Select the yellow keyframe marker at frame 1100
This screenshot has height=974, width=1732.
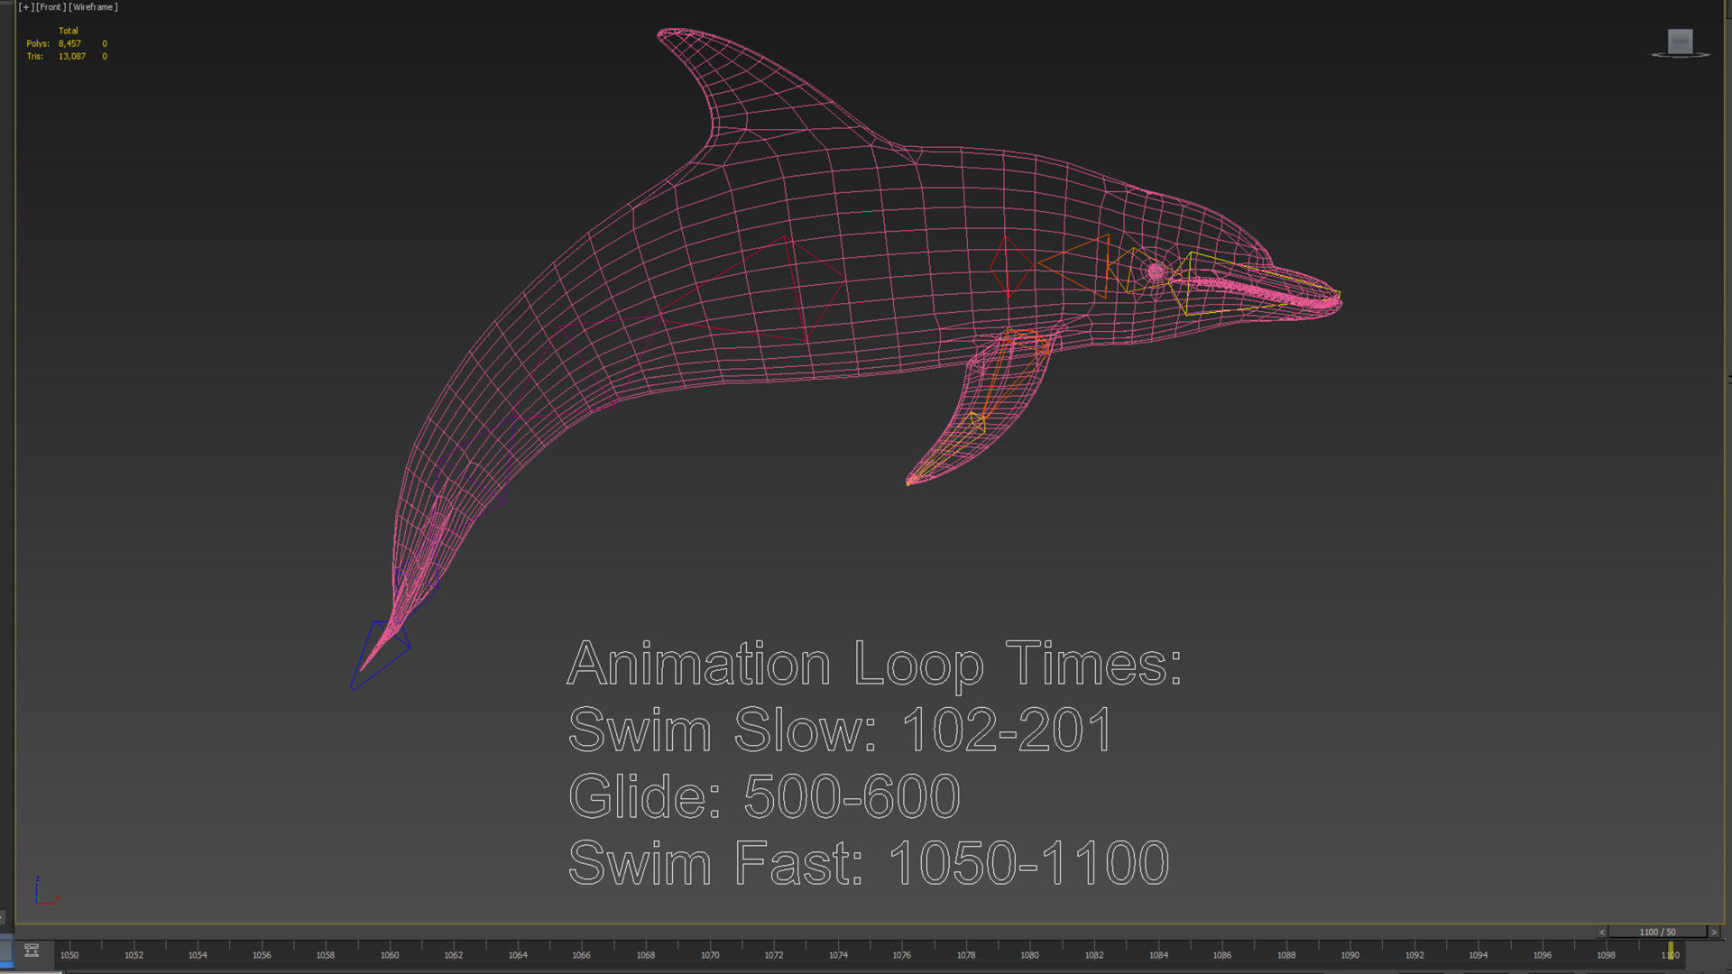tap(1671, 951)
